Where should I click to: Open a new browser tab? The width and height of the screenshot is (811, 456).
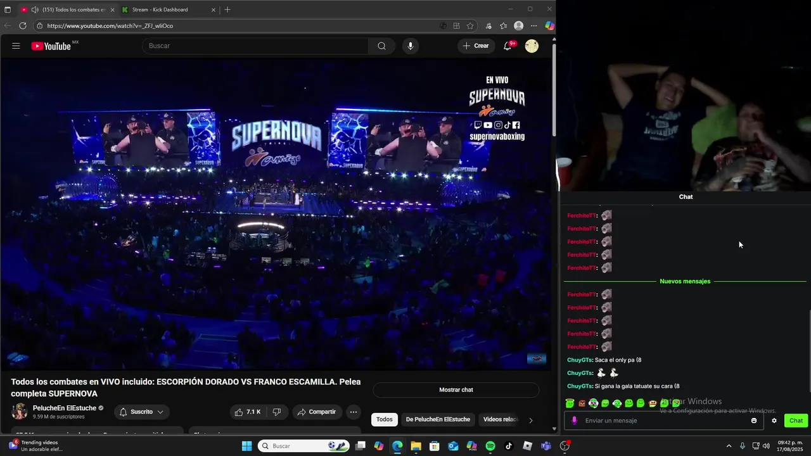227,9
